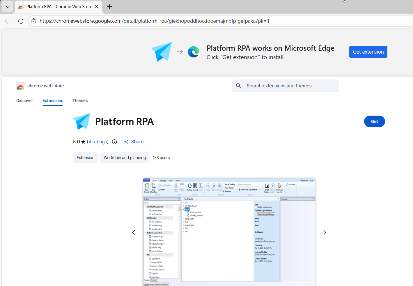The image size is (413, 286).
Task: Show previous screenshot with left chevron
Action: click(x=134, y=232)
